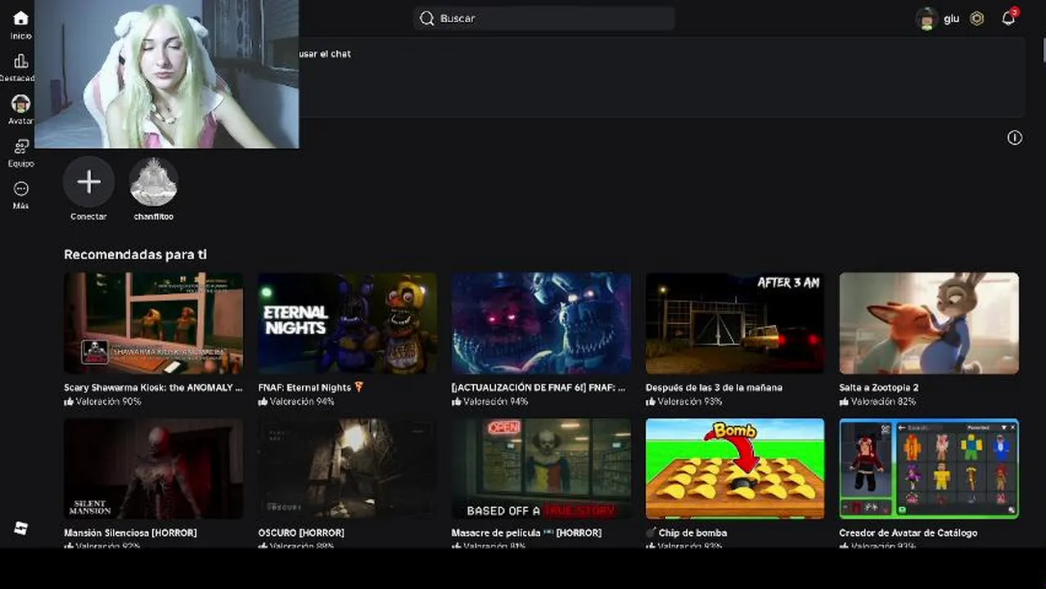Open the glu username link
Viewport: 1046px width, 589px height.
point(951,19)
